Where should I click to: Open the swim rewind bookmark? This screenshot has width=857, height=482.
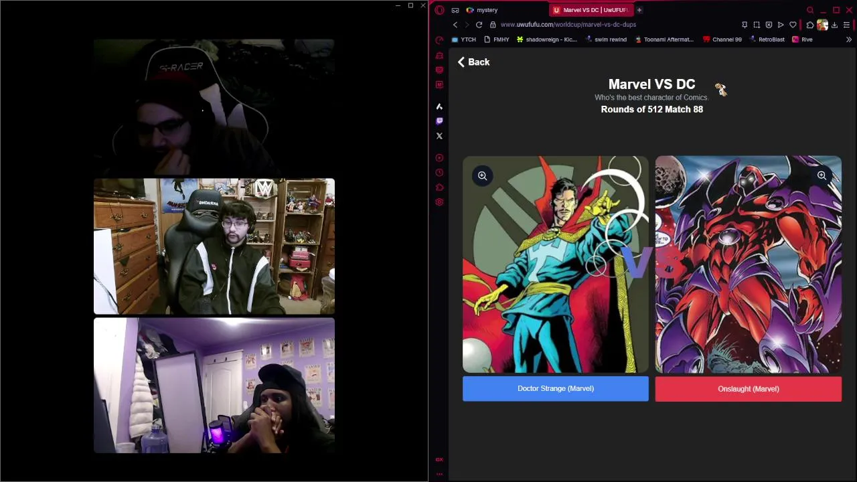(x=606, y=39)
